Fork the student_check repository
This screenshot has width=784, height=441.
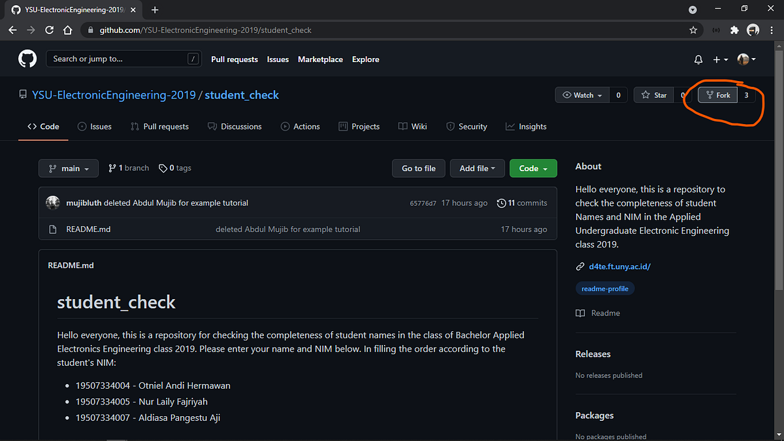coord(717,94)
